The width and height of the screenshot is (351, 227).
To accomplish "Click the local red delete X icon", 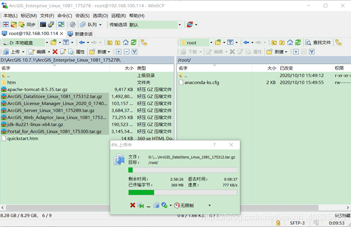I will click(x=55, y=52).
